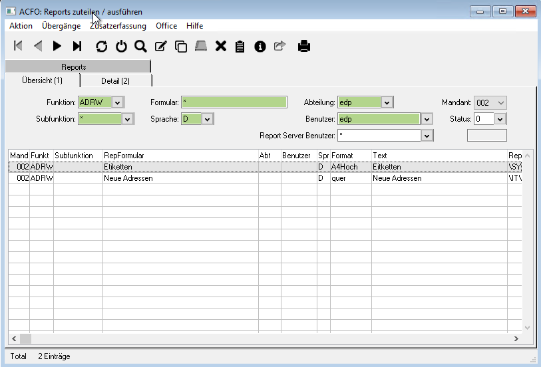Click the next record arrow icon
Screen dimensions: 541x367
pos(57,46)
